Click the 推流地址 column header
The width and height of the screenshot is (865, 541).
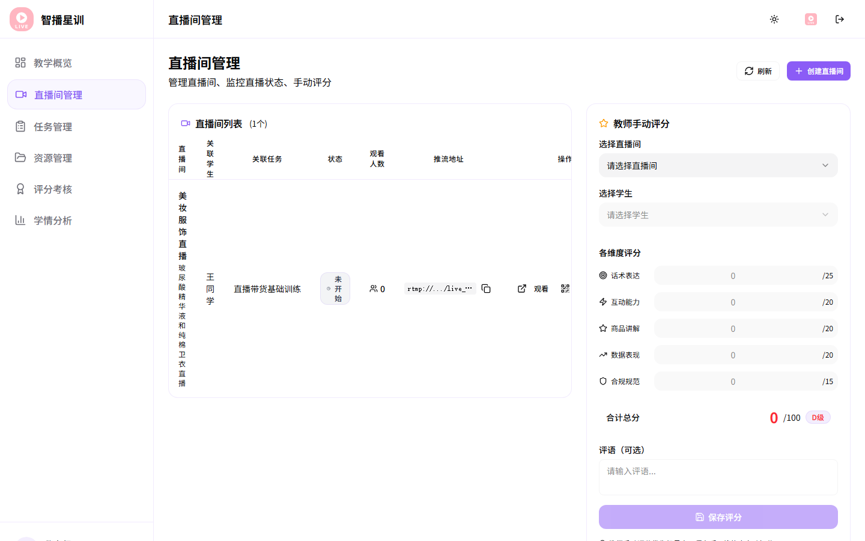tap(448, 159)
